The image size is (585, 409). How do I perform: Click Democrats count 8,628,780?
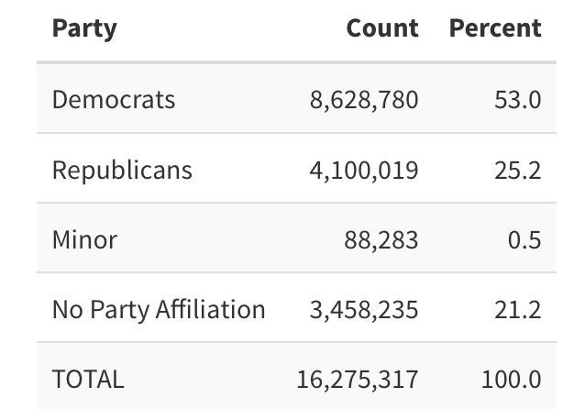364,99
